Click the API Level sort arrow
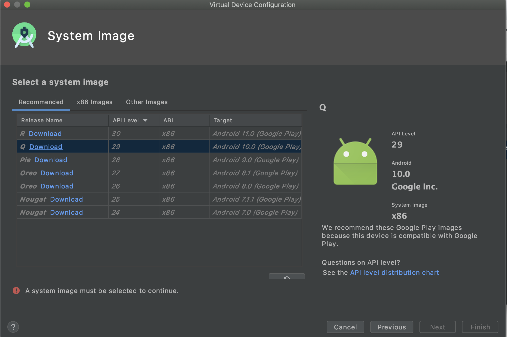The height and width of the screenshot is (337, 507). tap(145, 120)
